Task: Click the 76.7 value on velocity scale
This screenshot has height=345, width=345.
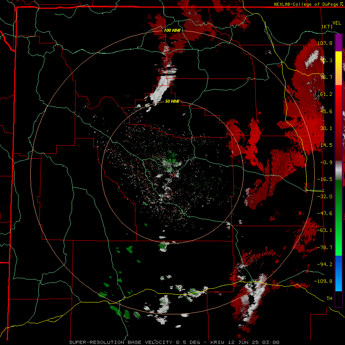Action: point(326,77)
